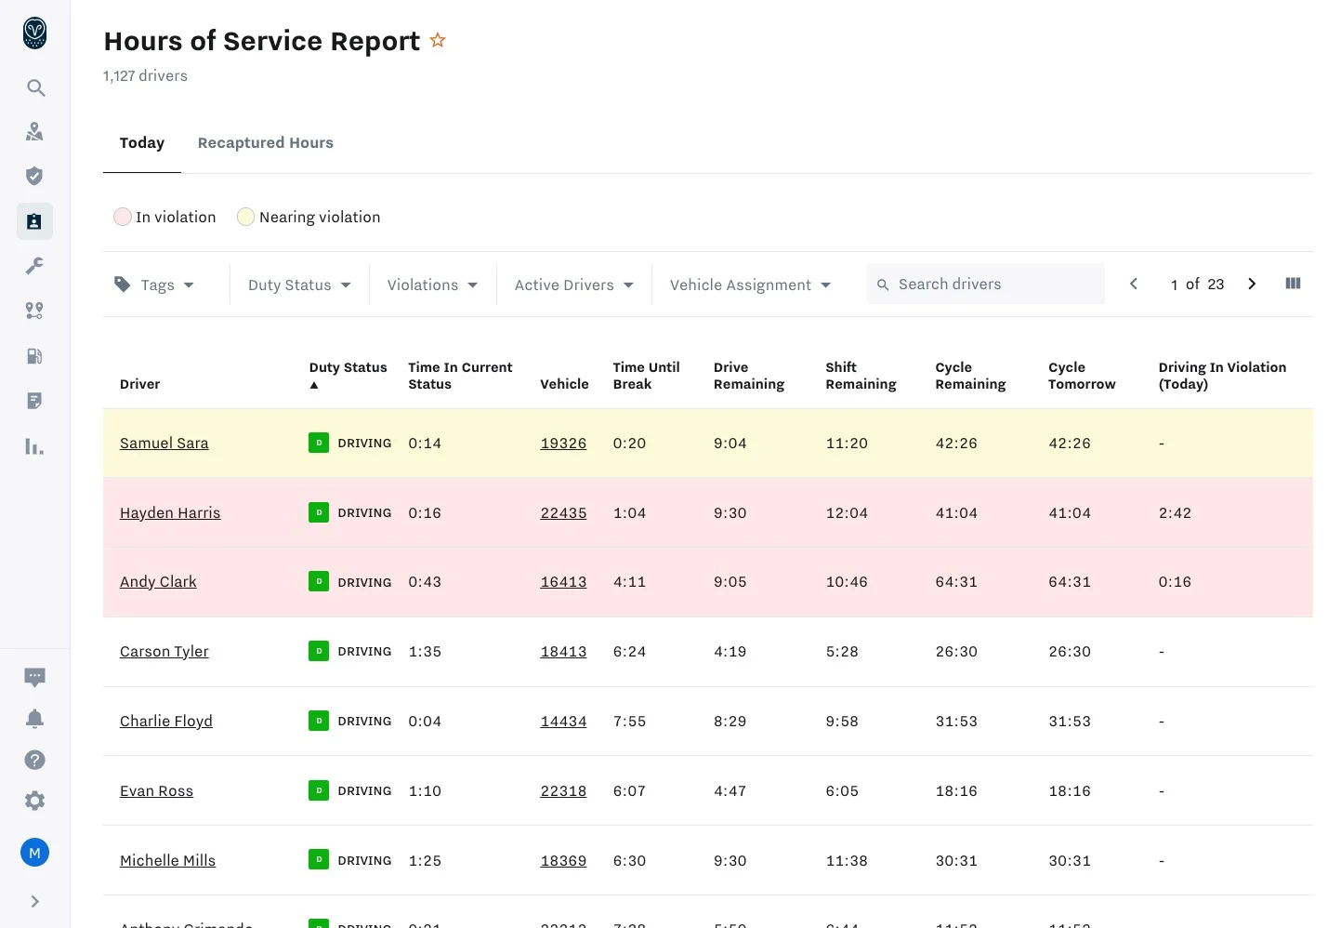Viewport: 1341px width, 928px height.
Task: Switch to the Recaptured Hours tab
Action: point(265,143)
